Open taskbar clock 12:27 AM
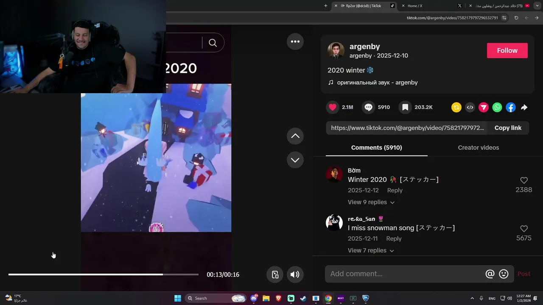 (x=523, y=298)
